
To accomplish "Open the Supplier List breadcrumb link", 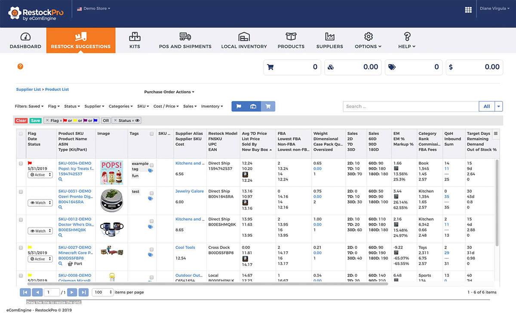I will tap(28, 89).
